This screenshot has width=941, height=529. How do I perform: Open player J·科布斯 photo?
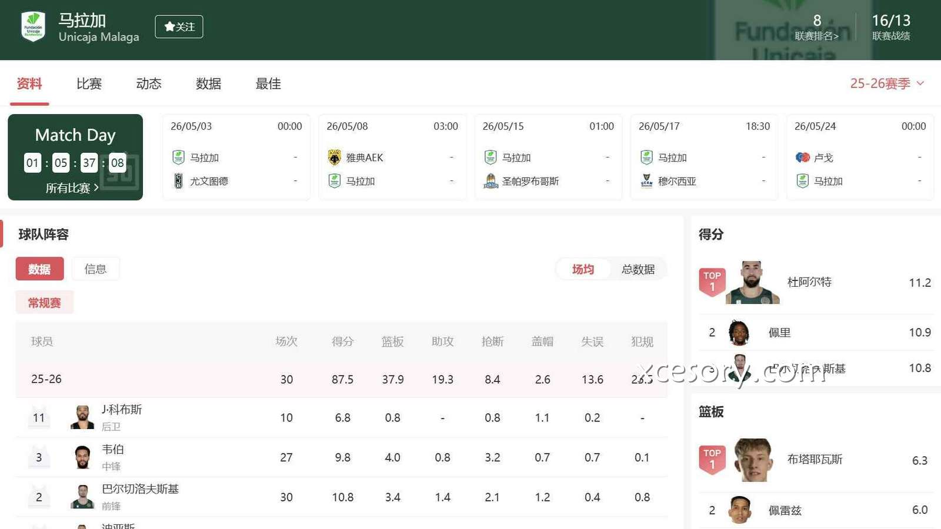click(82, 417)
